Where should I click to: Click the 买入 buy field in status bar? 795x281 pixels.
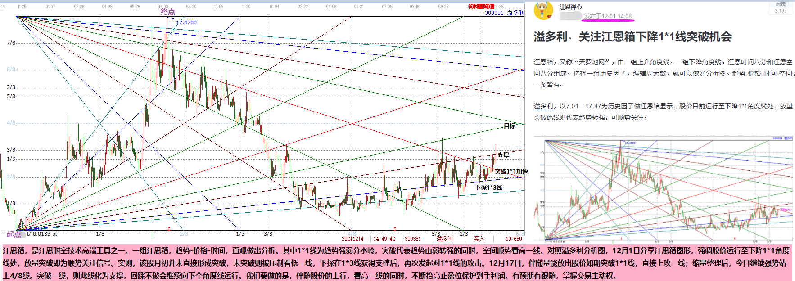479,239
